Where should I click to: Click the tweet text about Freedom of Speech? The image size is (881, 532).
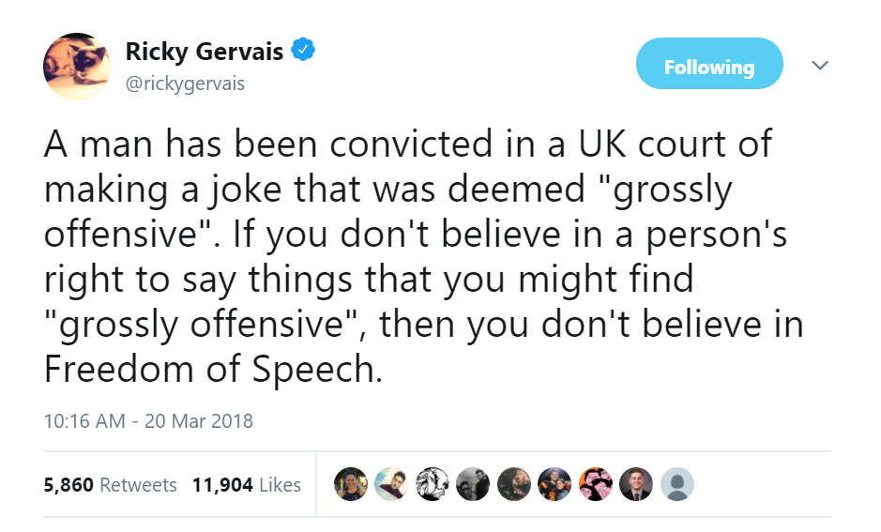424,256
